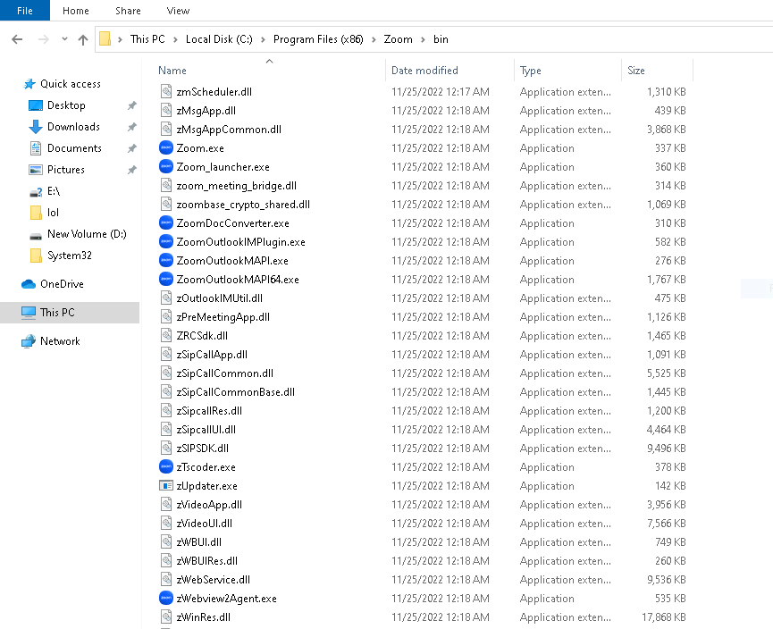Click the zUpdater.exe icon
773x629 pixels.
tap(166, 485)
